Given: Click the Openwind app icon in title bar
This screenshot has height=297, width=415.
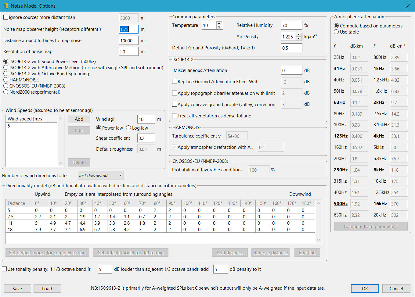Looking at the screenshot, I should (6, 6).
